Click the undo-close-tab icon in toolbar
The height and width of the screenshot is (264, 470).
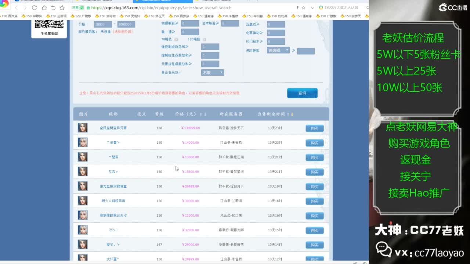point(53,8)
